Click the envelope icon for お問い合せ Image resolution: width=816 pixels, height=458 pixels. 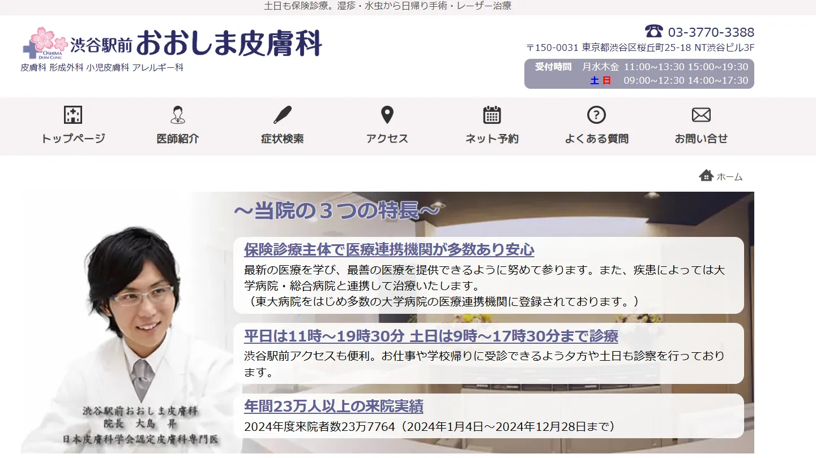pyautogui.click(x=701, y=115)
